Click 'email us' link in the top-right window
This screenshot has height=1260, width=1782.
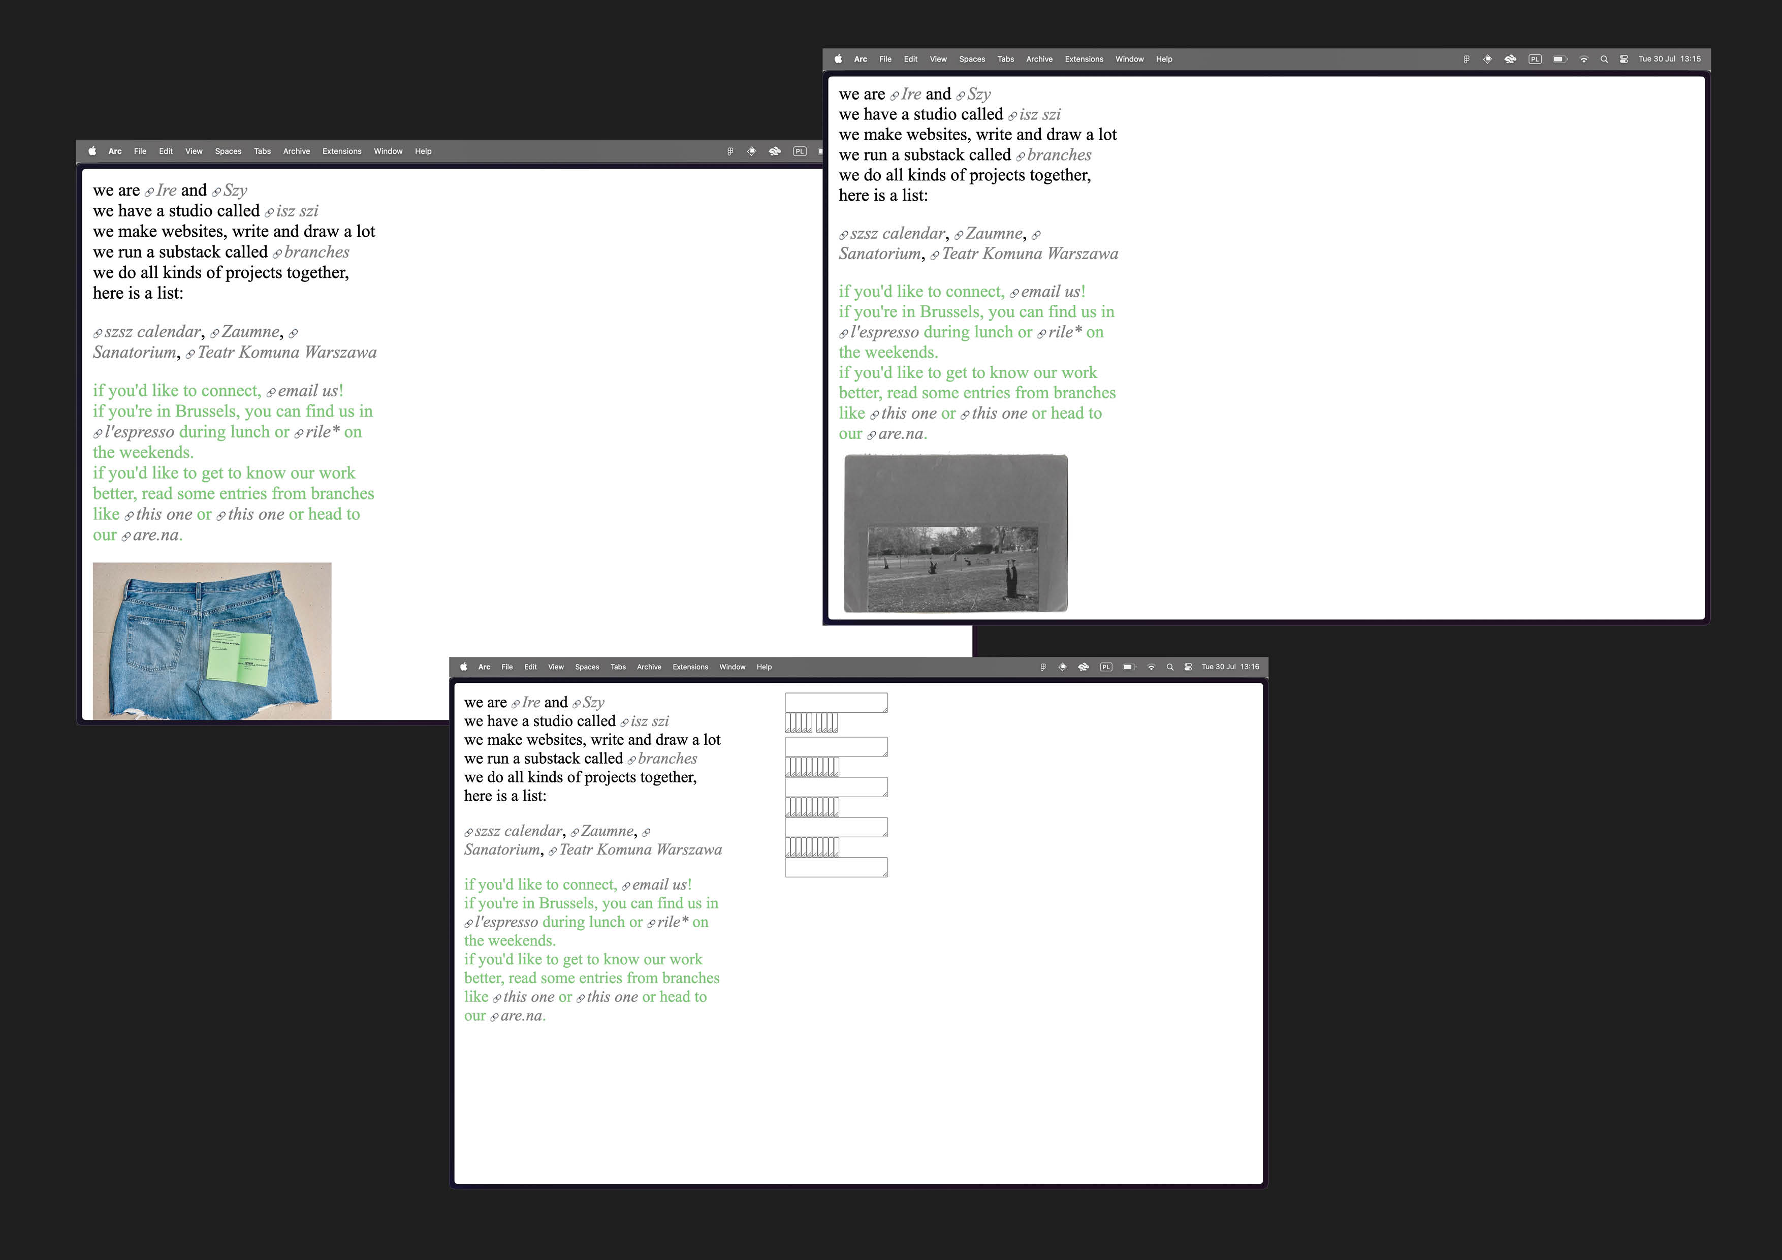[1050, 292]
